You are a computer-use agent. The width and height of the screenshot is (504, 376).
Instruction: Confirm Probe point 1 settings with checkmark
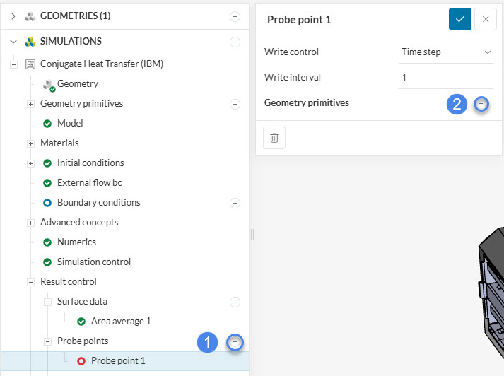459,19
